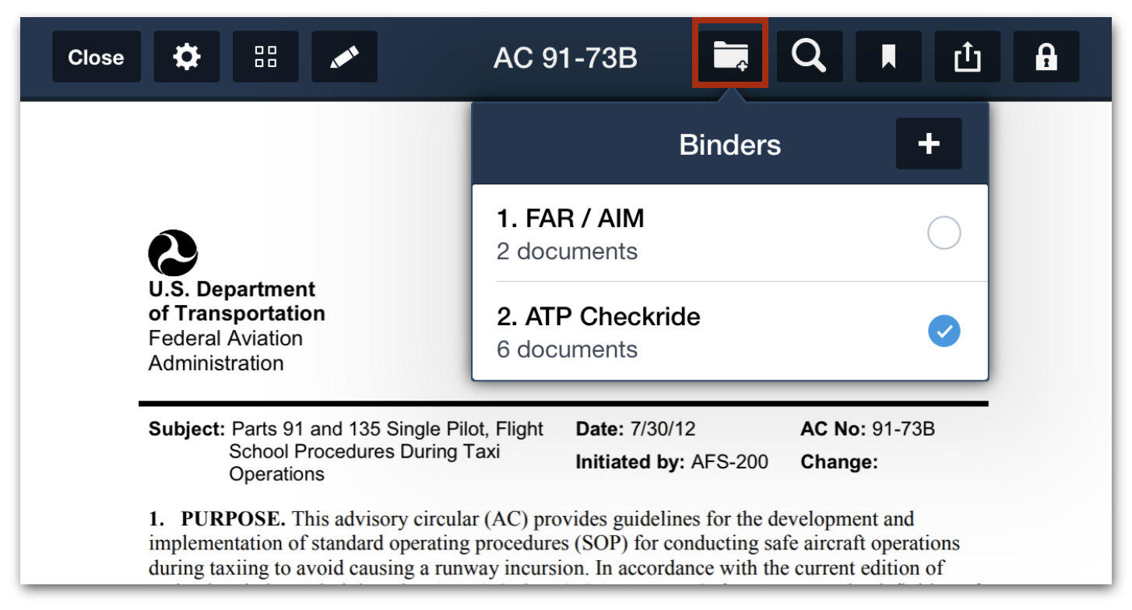Click the Binders popover header
This screenshot has height=610, width=1132.
point(730,144)
